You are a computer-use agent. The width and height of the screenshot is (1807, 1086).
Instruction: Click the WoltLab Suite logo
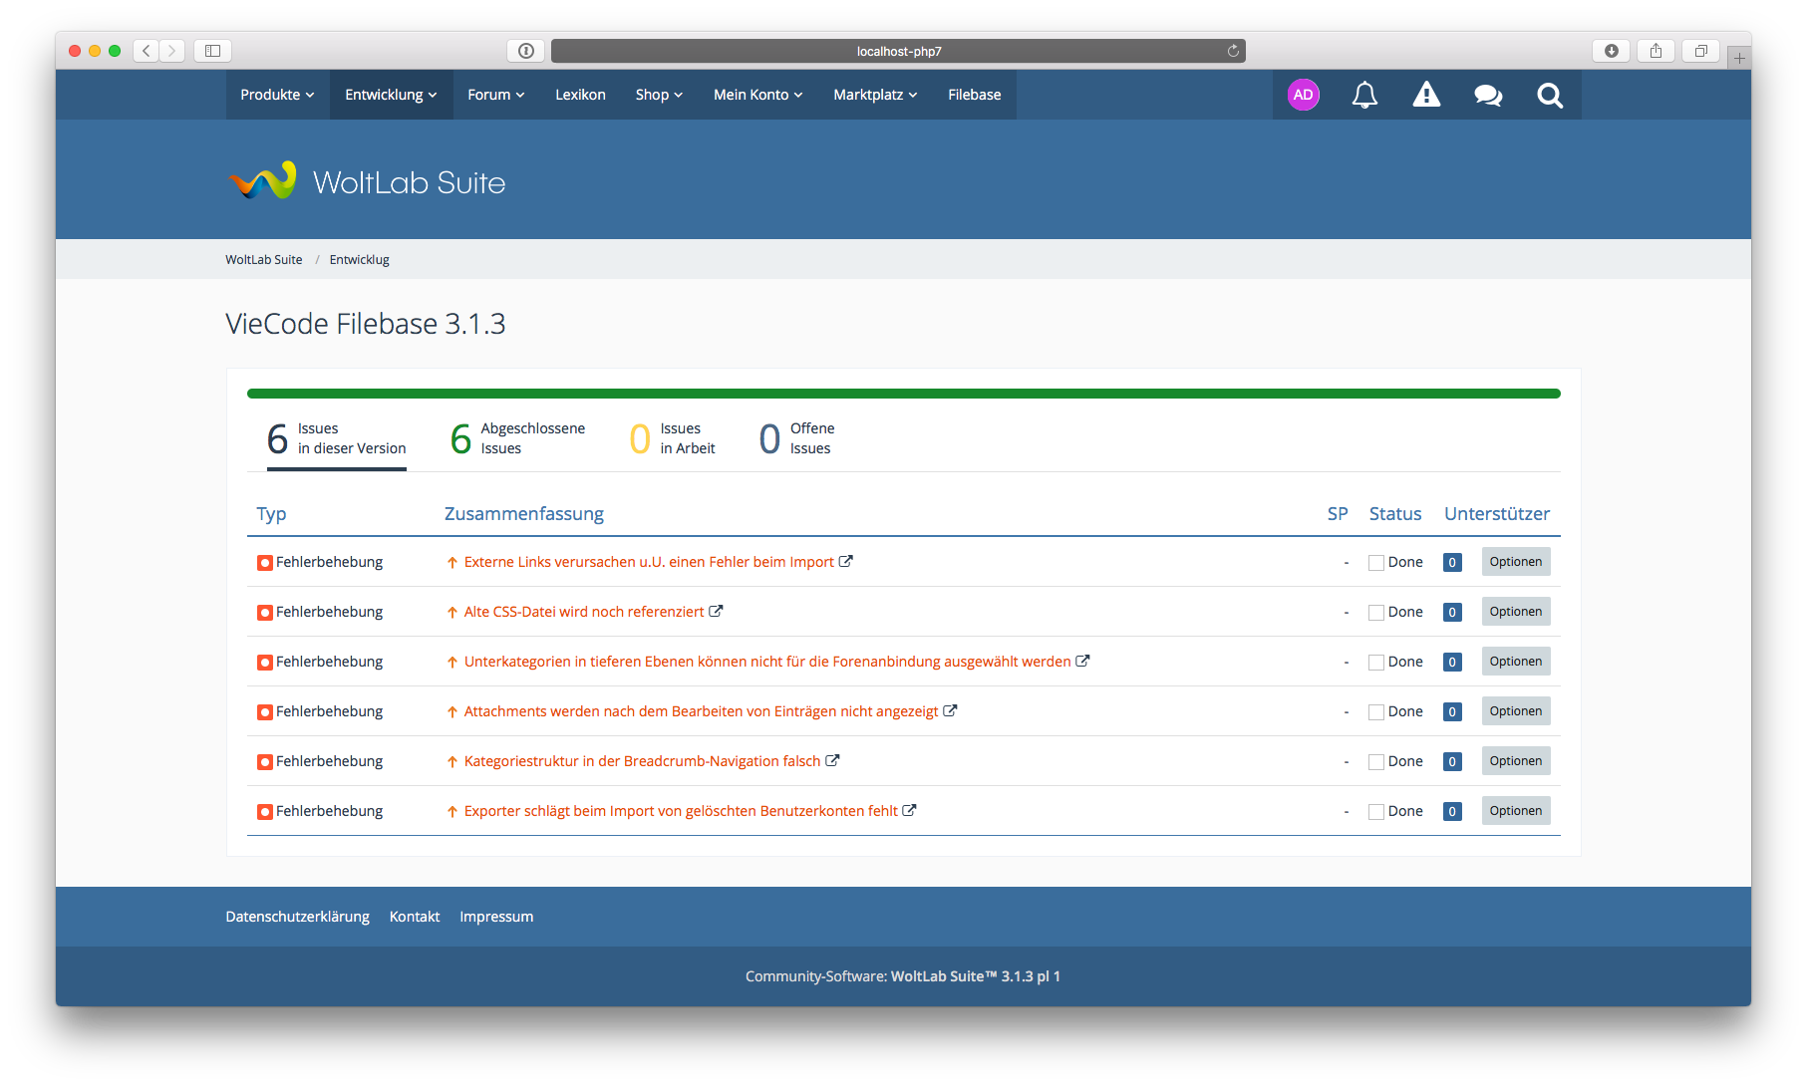point(367,182)
